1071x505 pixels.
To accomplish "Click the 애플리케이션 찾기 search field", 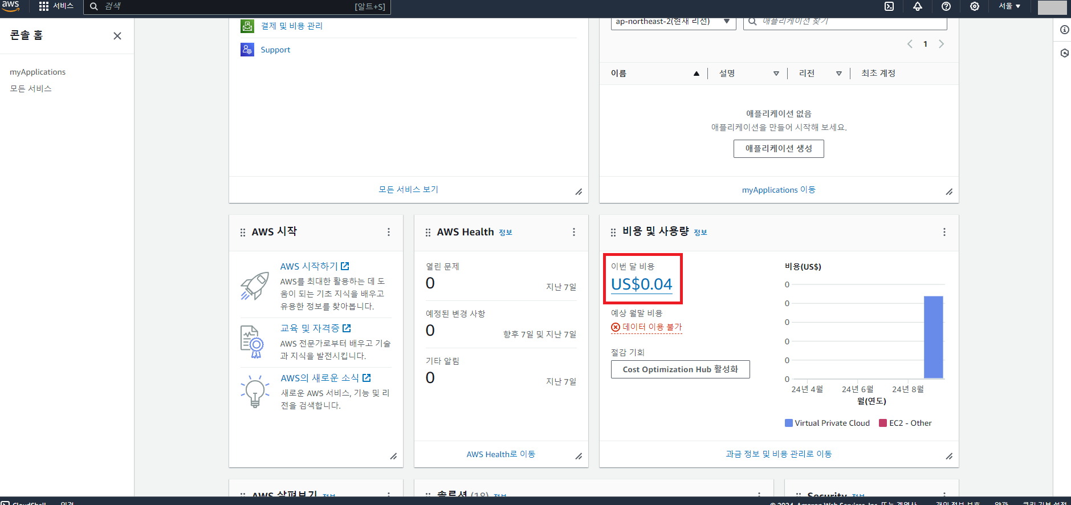I will (845, 23).
